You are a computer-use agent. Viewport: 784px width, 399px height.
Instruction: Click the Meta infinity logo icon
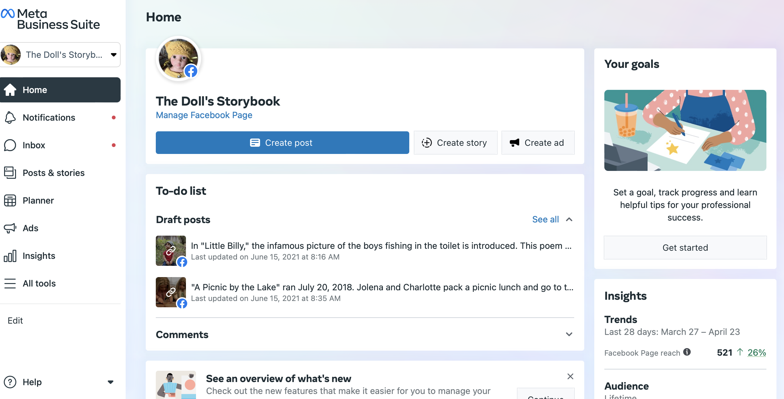point(8,14)
